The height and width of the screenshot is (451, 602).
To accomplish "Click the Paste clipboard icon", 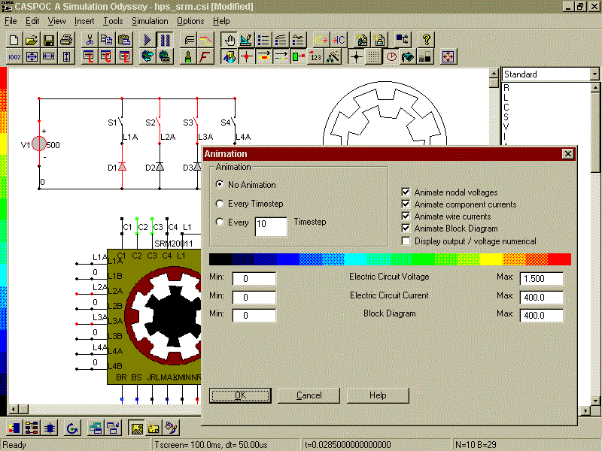I will pos(124,40).
